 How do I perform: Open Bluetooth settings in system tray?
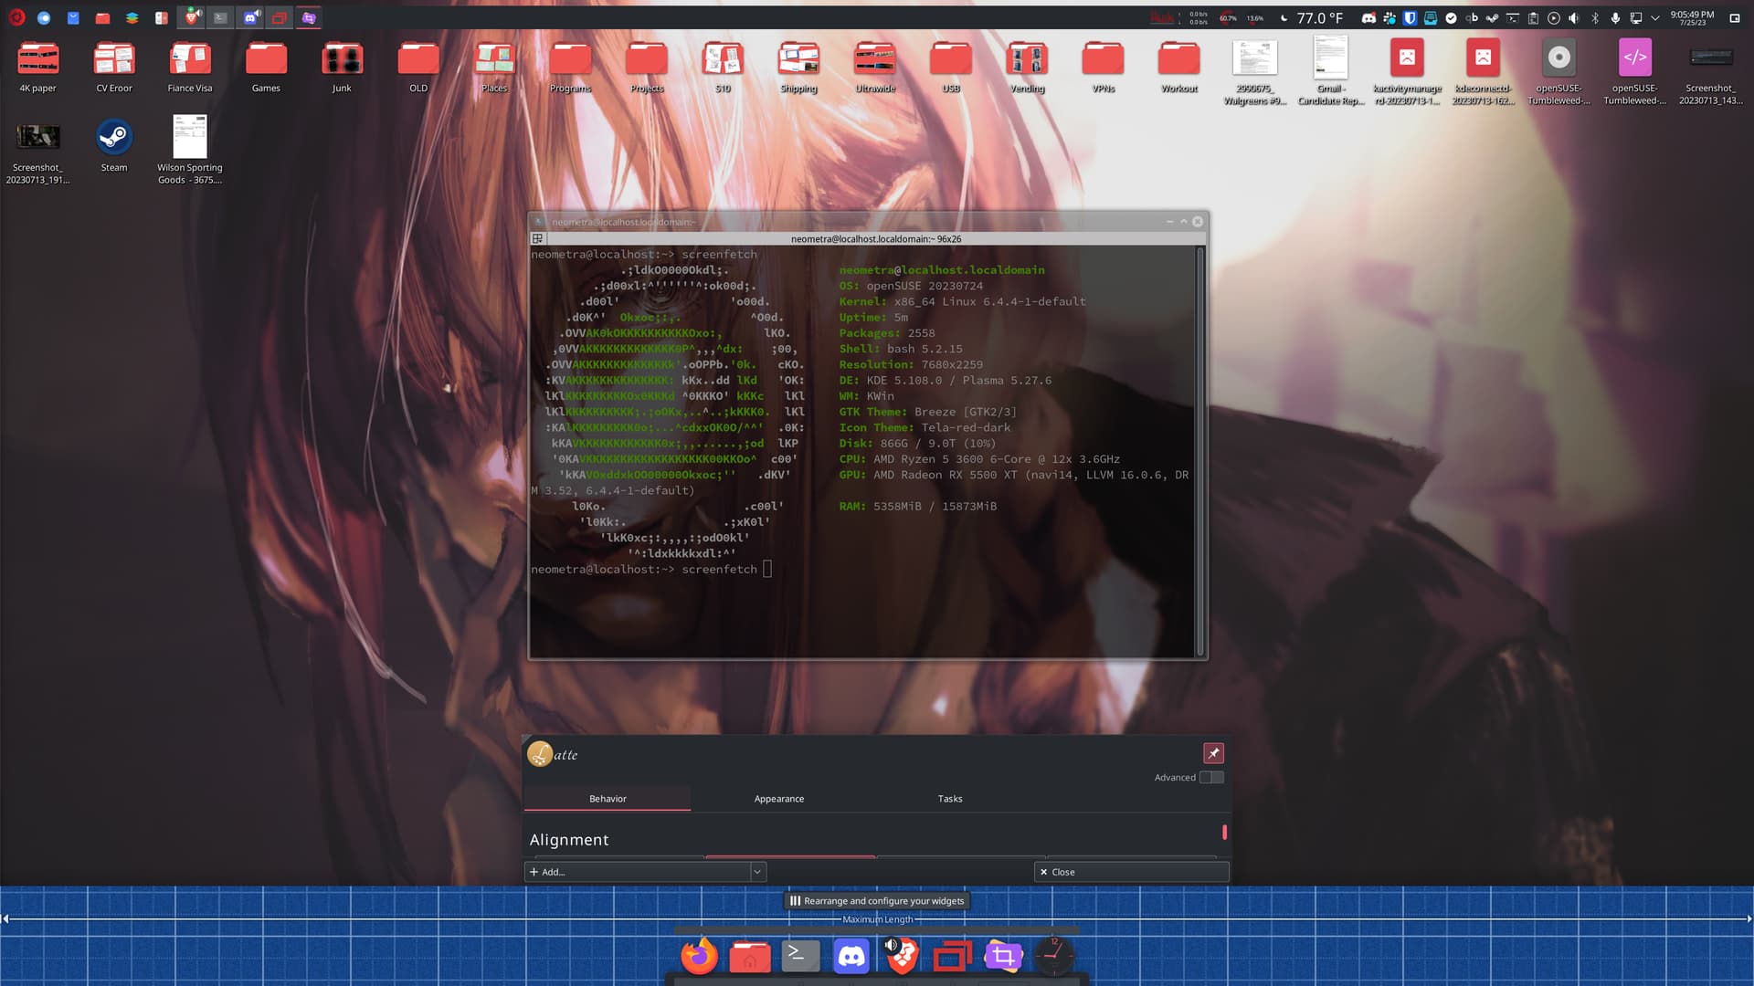(x=1595, y=17)
